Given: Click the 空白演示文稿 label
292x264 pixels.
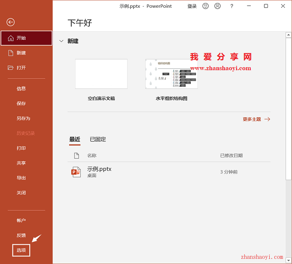Looking at the screenshot, I should coord(101,98).
